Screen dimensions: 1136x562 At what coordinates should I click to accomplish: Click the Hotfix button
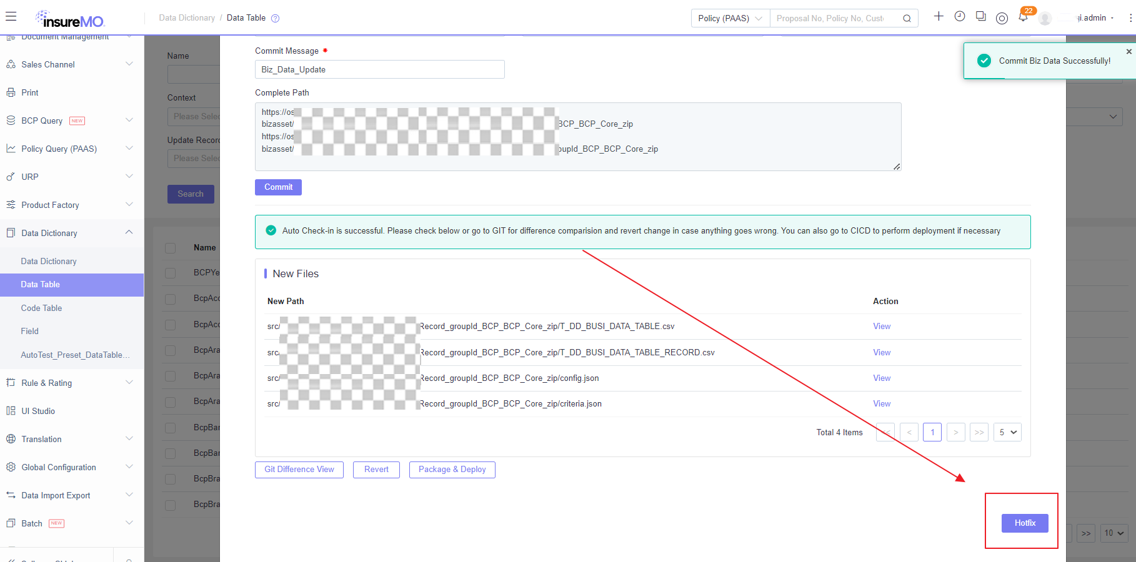tap(1024, 523)
